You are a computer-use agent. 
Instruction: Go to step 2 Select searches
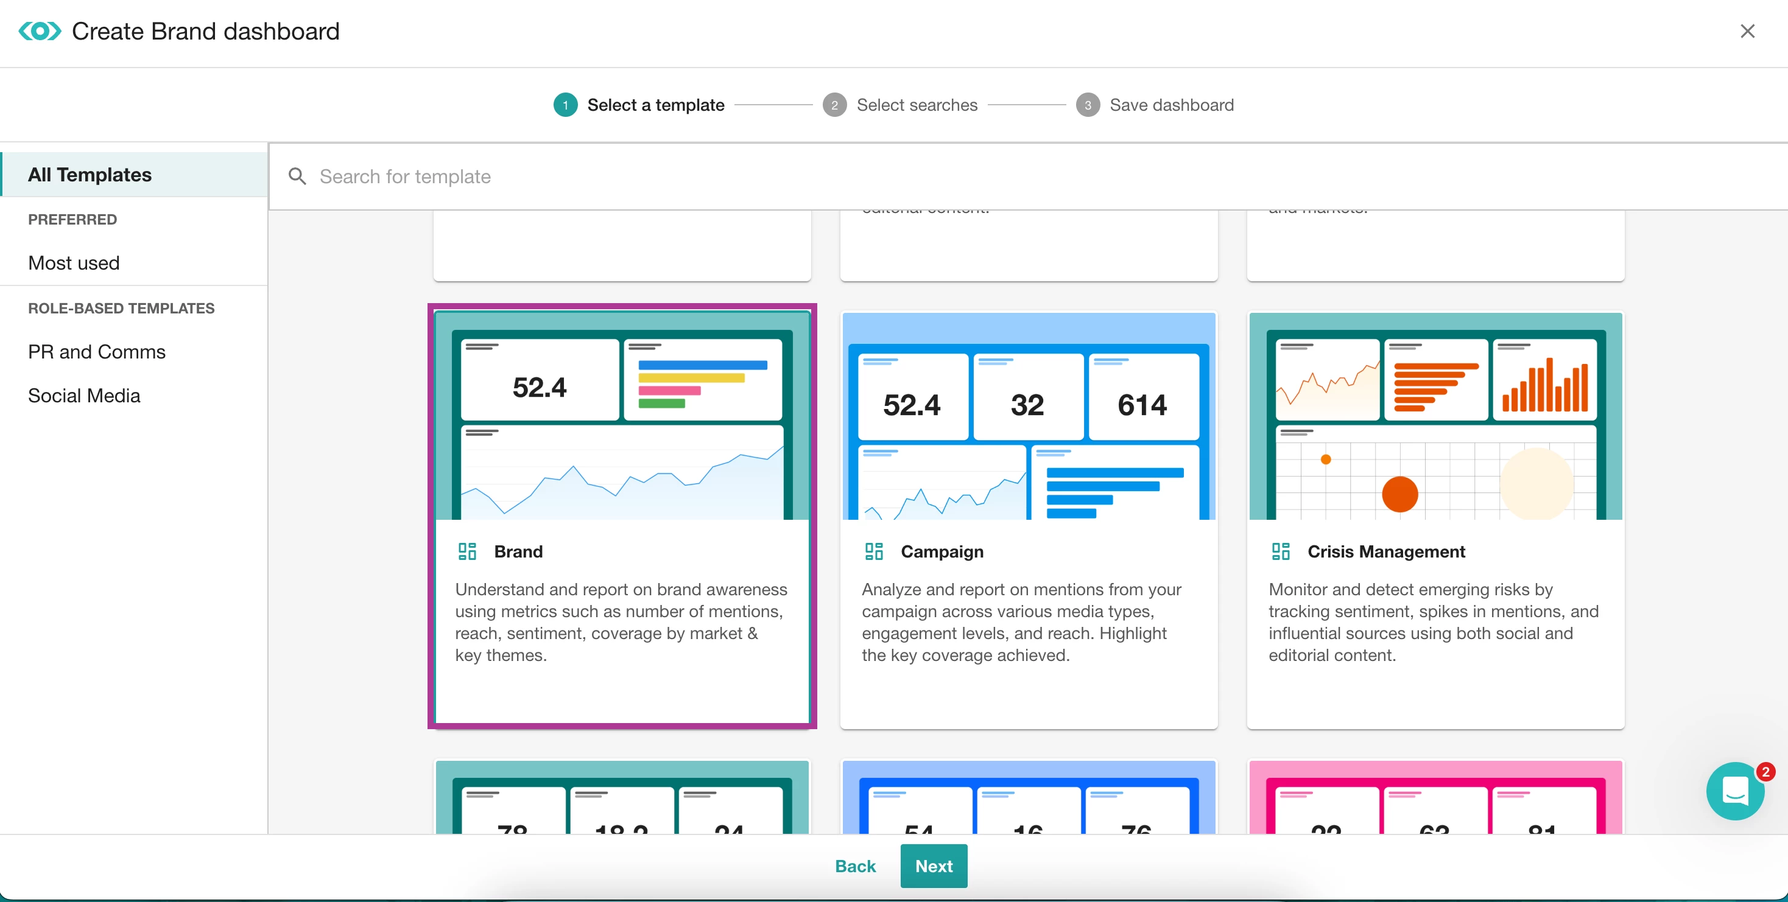click(916, 105)
